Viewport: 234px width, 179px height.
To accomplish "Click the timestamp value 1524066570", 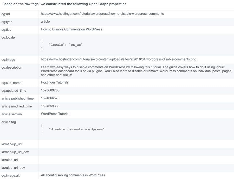I will tap(50, 98).
